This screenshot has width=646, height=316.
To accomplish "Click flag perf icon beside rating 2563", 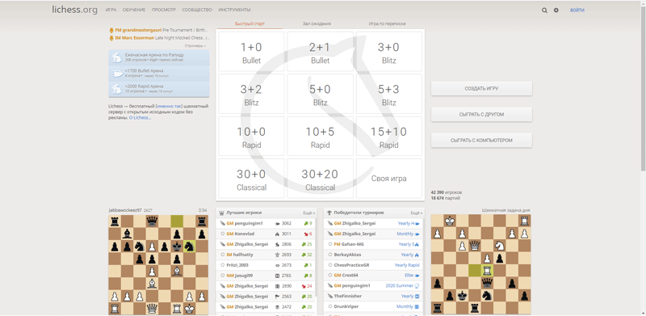I will [x=277, y=297].
